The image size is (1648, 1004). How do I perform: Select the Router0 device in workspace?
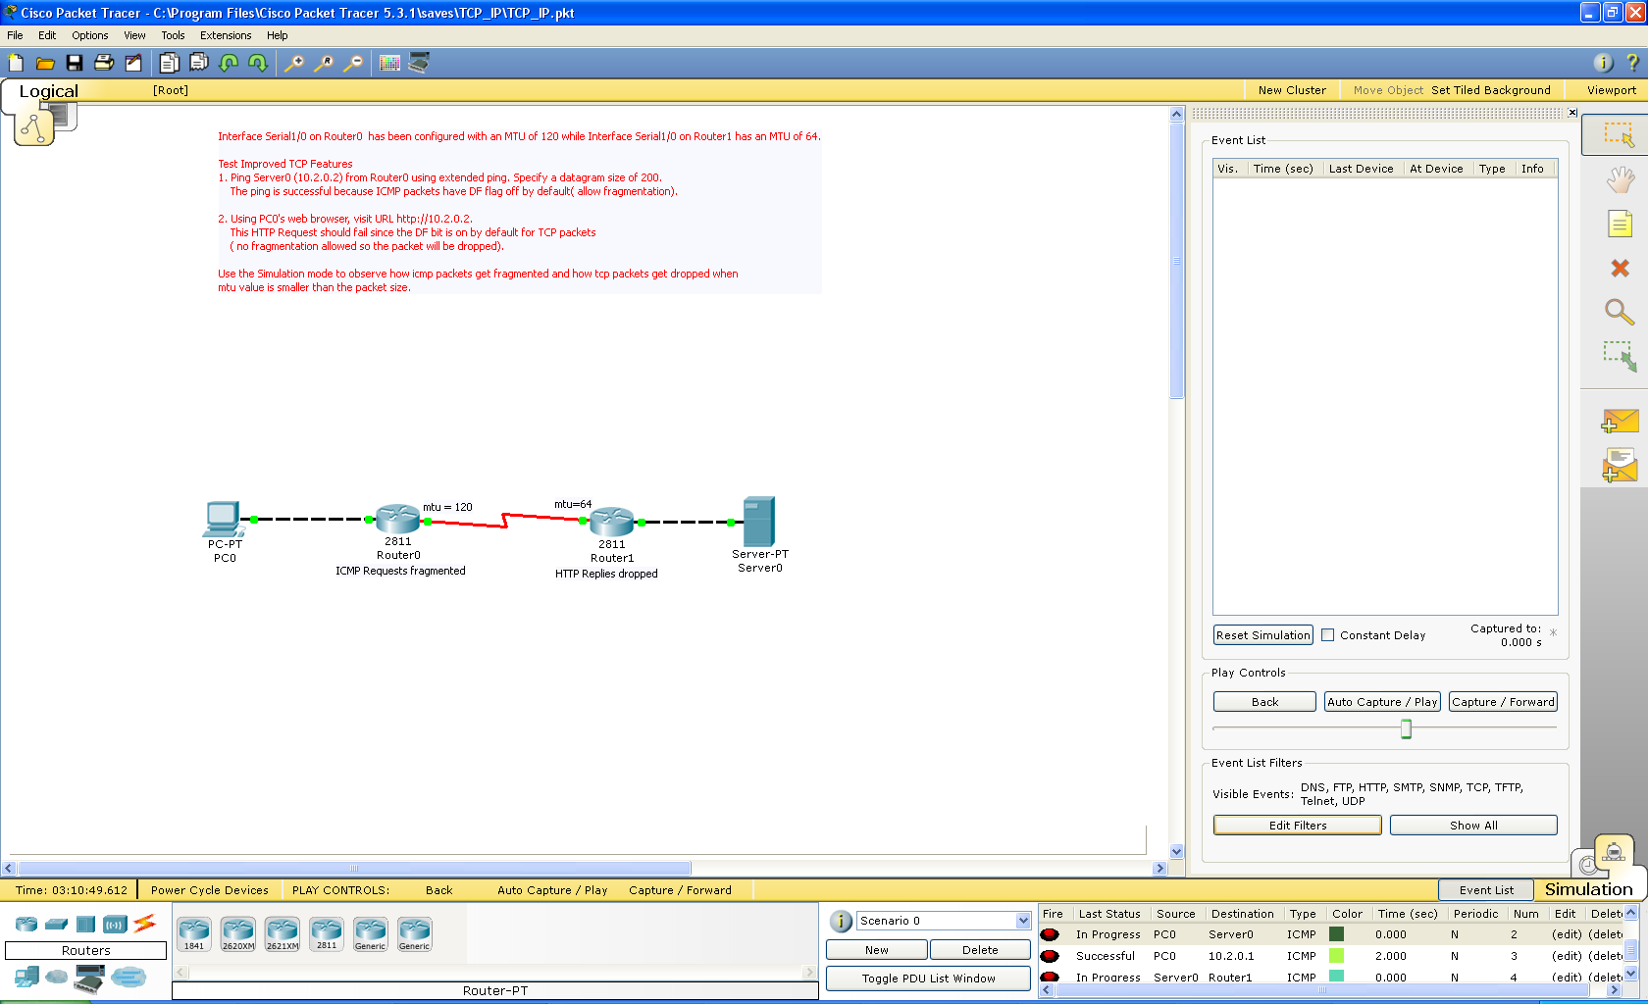pos(398,518)
